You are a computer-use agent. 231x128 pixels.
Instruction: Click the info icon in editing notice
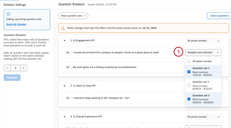pos(8,14)
